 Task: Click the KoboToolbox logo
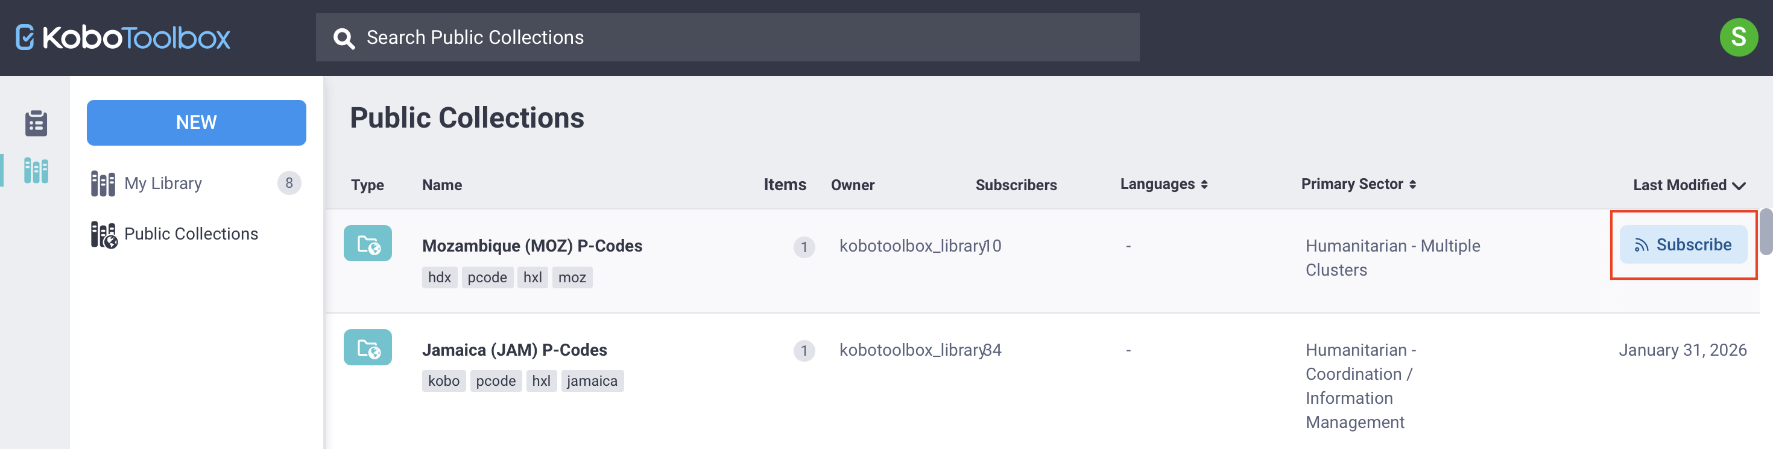click(x=122, y=38)
